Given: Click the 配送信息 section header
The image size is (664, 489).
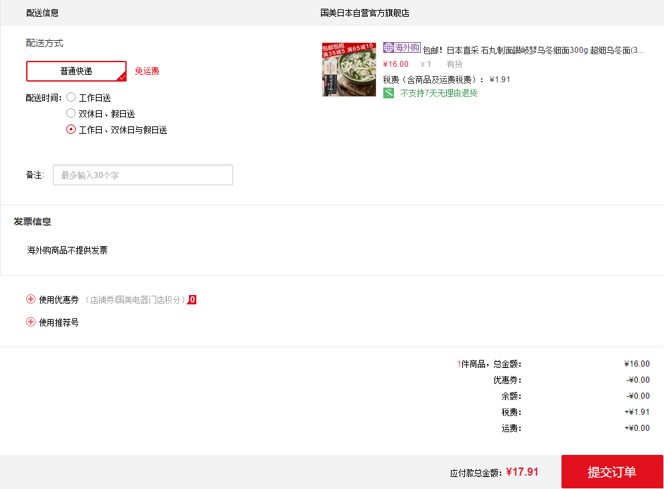Looking at the screenshot, I should [x=42, y=13].
